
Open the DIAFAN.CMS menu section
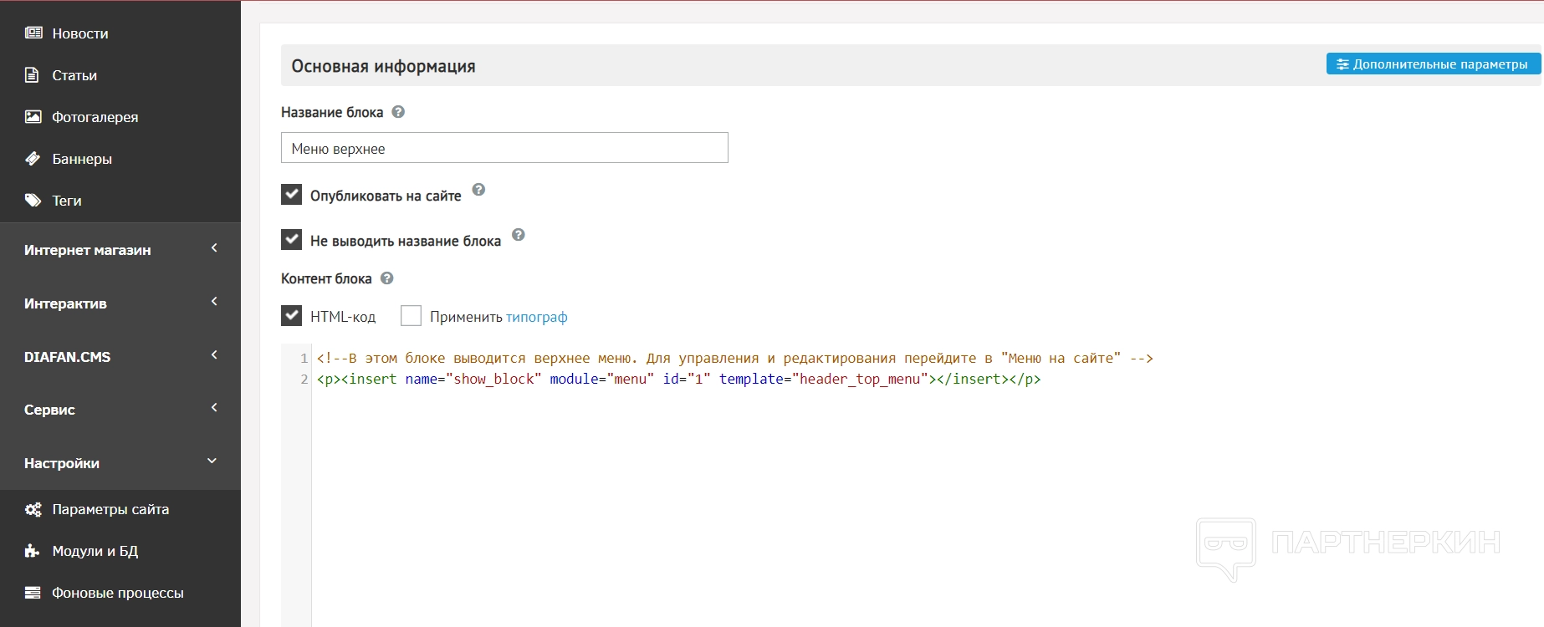point(120,357)
